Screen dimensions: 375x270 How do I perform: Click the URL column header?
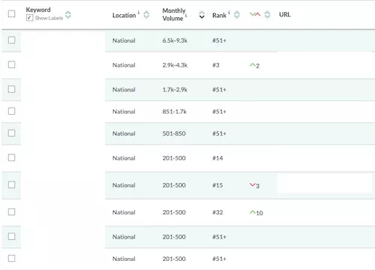pyautogui.click(x=285, y=14)
